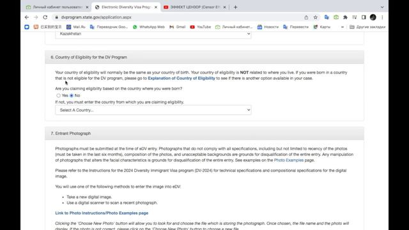Open the blue first bookmark icon
This screenshot has height=230, width=409.
click(27, 27)
